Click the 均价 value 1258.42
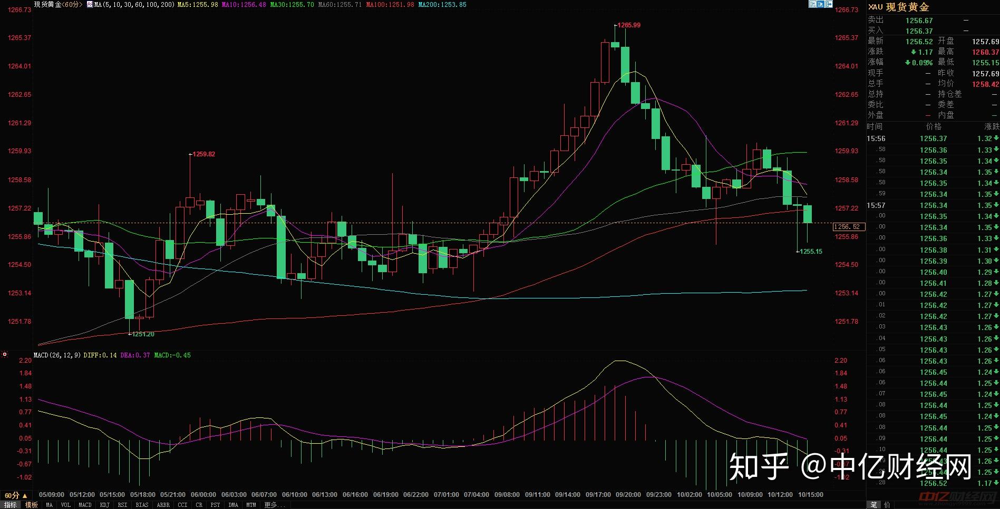The width and height of the screenshot is (1000, 509). point(986,84)
